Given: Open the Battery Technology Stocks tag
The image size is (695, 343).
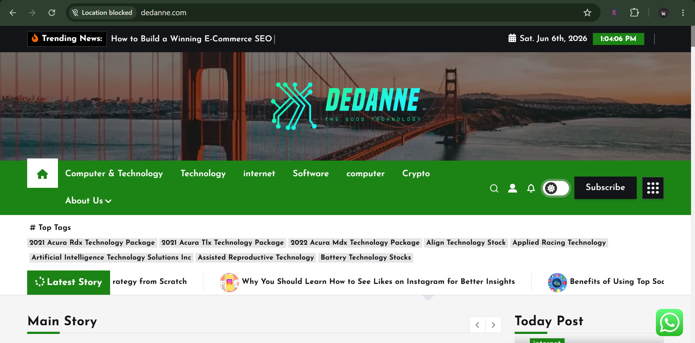Looking at the screenshot, I should pos(366,257).
